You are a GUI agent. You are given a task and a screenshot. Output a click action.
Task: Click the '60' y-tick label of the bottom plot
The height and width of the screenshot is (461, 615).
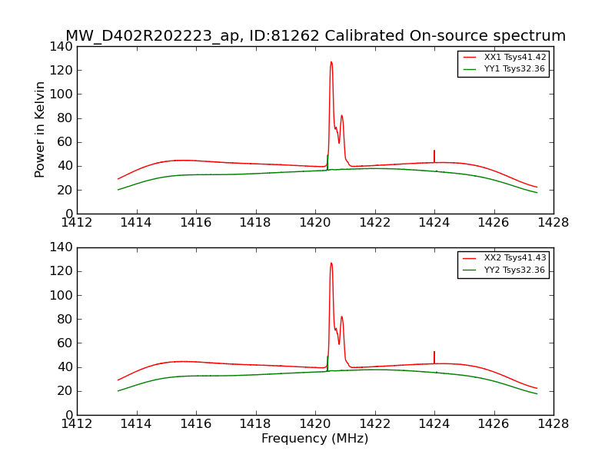pos(65,343)
